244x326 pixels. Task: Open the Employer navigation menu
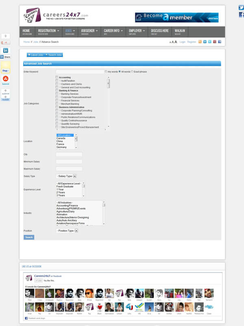tap(137, 32)
